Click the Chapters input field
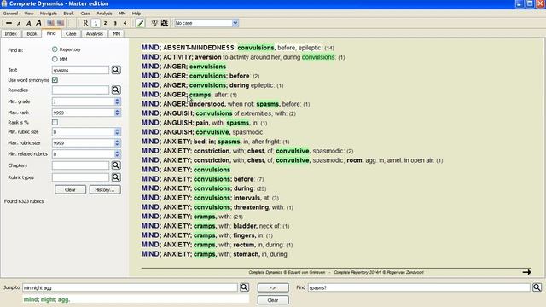This screenshot has width=546, height=307. (80, 165)
